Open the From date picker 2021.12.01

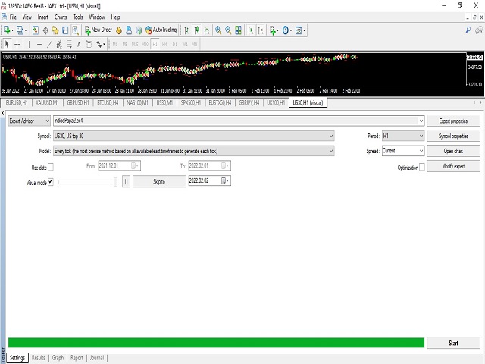point(135,165)
